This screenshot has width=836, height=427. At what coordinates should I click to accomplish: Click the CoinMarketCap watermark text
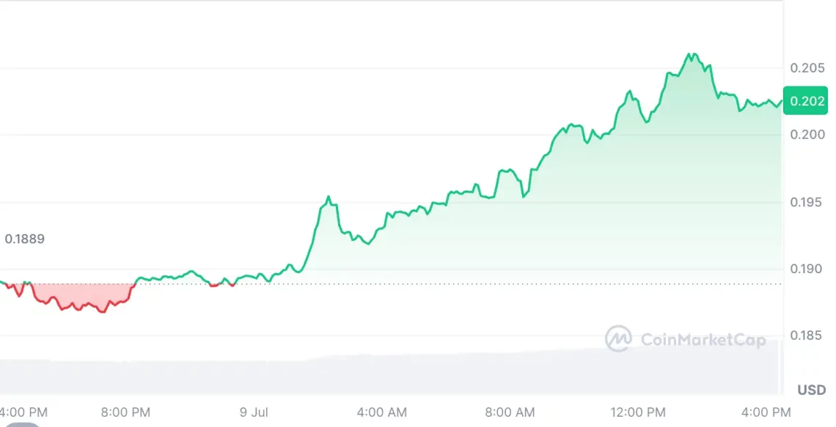(x=703, y=340)
